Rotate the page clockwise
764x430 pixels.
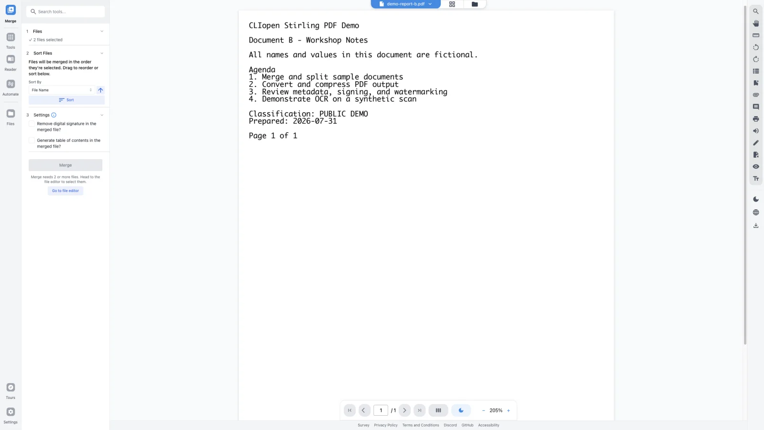coord(756,59)
